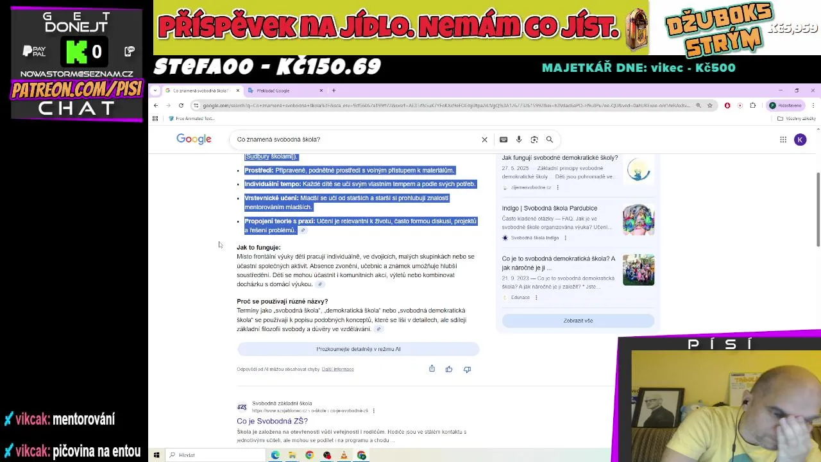821x462 pixels.
Task: Click the taskbar 'Hledat' search box
Action: tap(216, 455)
